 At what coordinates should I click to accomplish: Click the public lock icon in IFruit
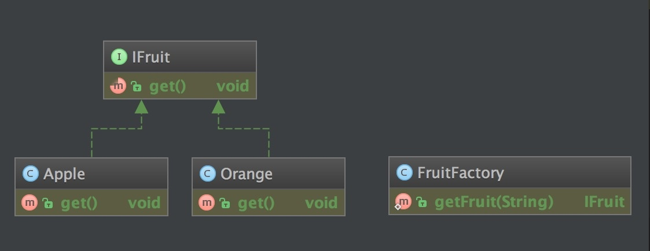tap(136, 87)
